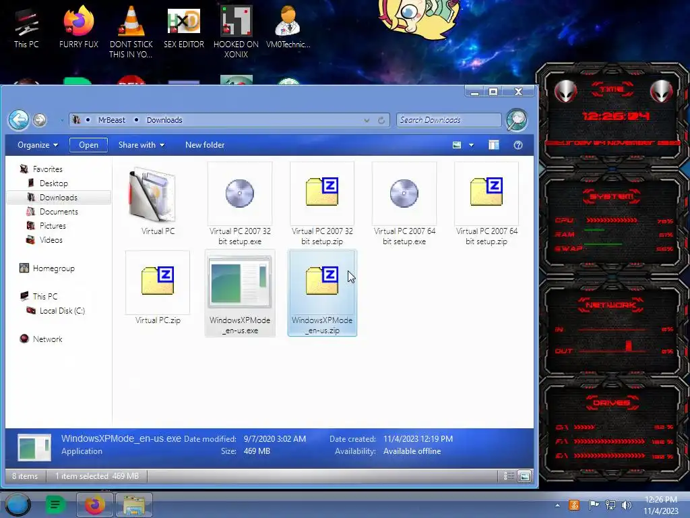The height and width of the screenshot is (518, 690).
Task: Click the MrBeast breadcrumb in the address bar
Action: 112,120
